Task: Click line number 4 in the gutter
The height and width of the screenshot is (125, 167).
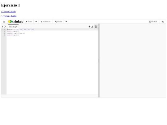Action: pos(4,35)
